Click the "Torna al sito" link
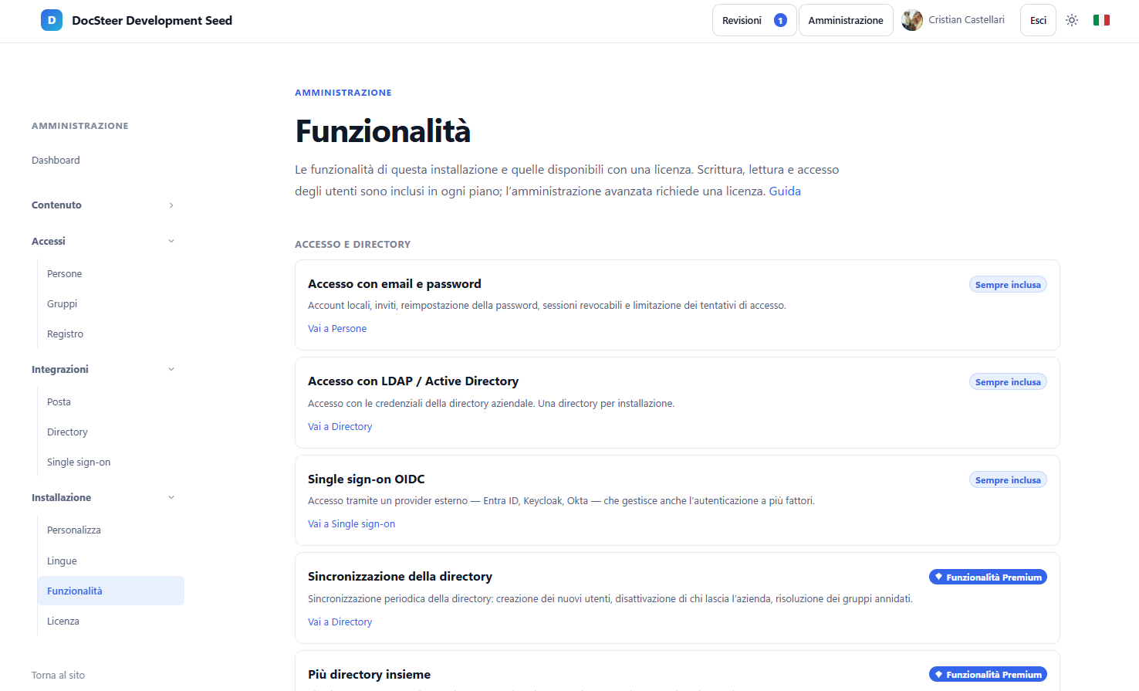 point(58,676)
